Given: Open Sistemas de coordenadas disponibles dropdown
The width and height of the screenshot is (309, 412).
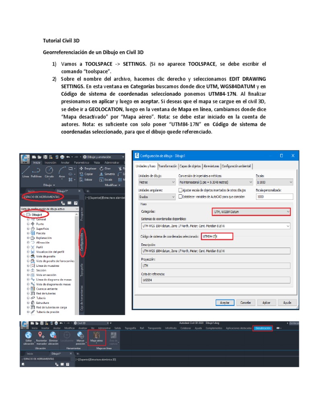Looking at the screenshot, I should tap(216, 226).
